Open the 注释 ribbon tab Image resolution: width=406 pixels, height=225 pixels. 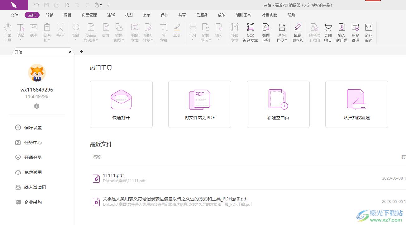pyautogui.click(x=111, y=15)
